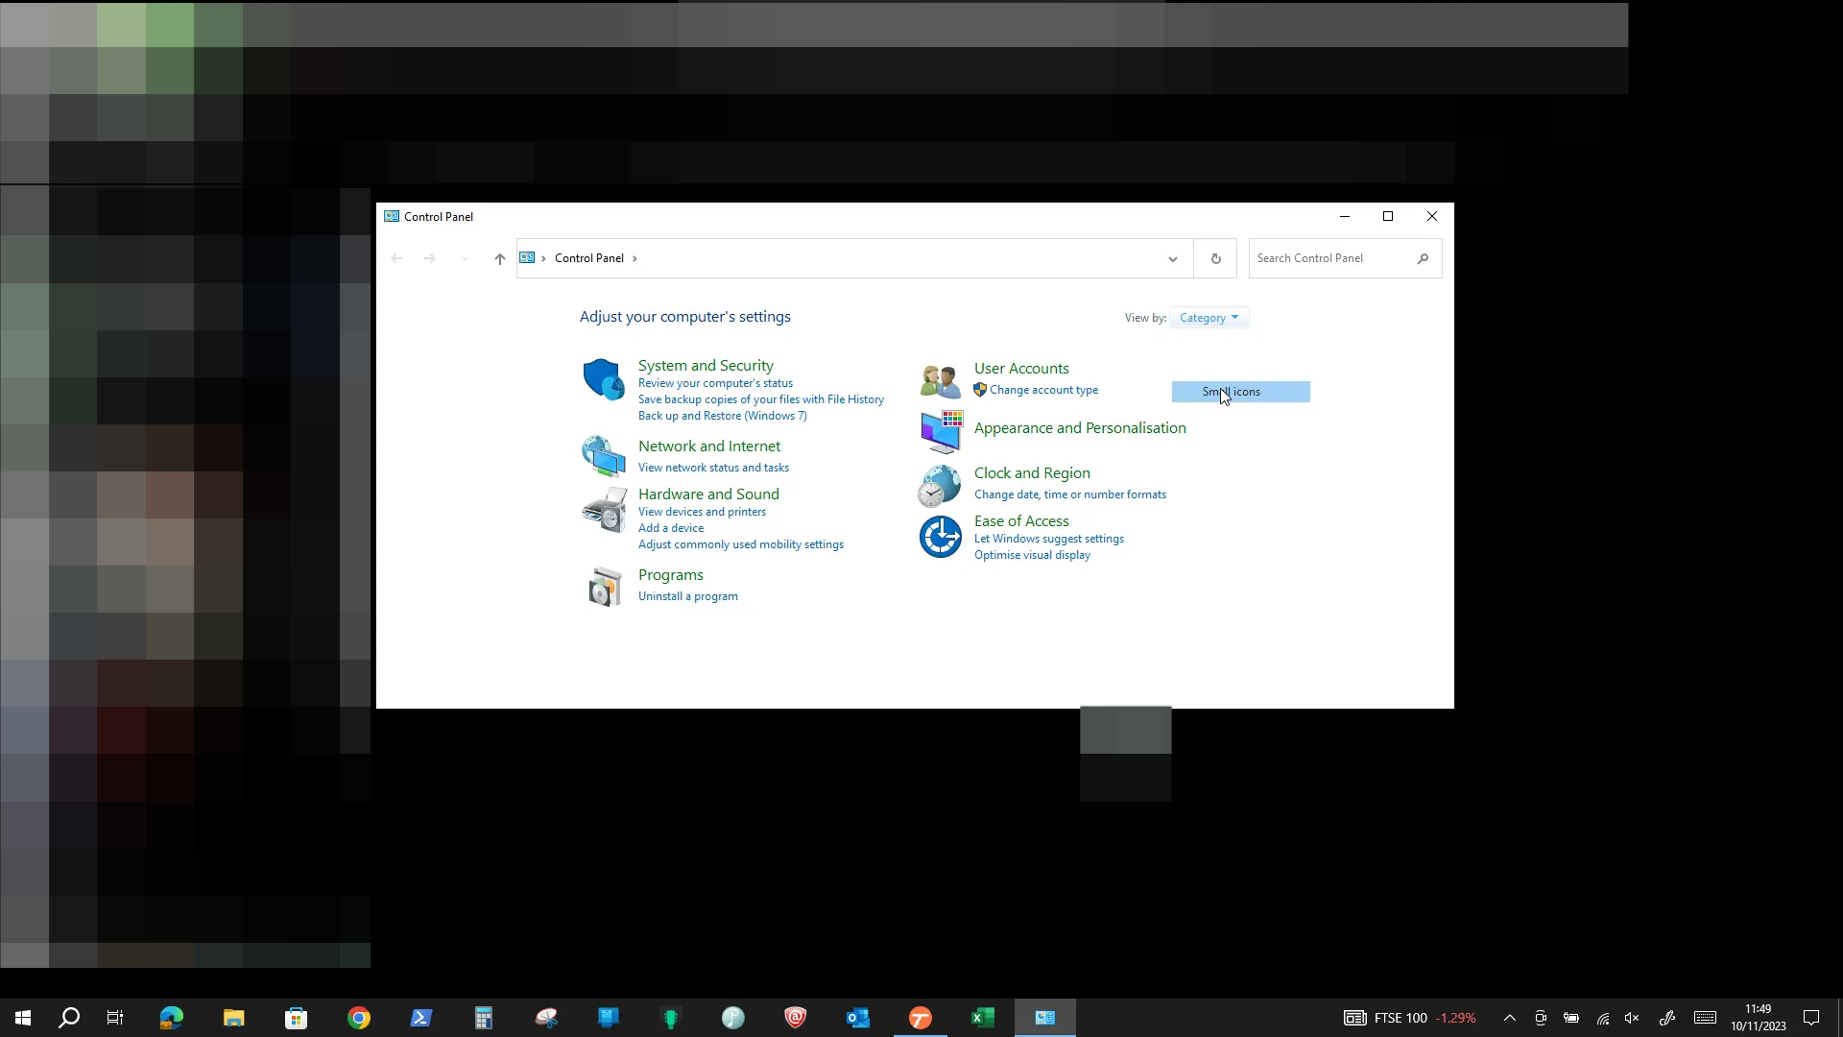Open Calculator from the taskbar
Screen dimensions: 1843x1037
484,1018
